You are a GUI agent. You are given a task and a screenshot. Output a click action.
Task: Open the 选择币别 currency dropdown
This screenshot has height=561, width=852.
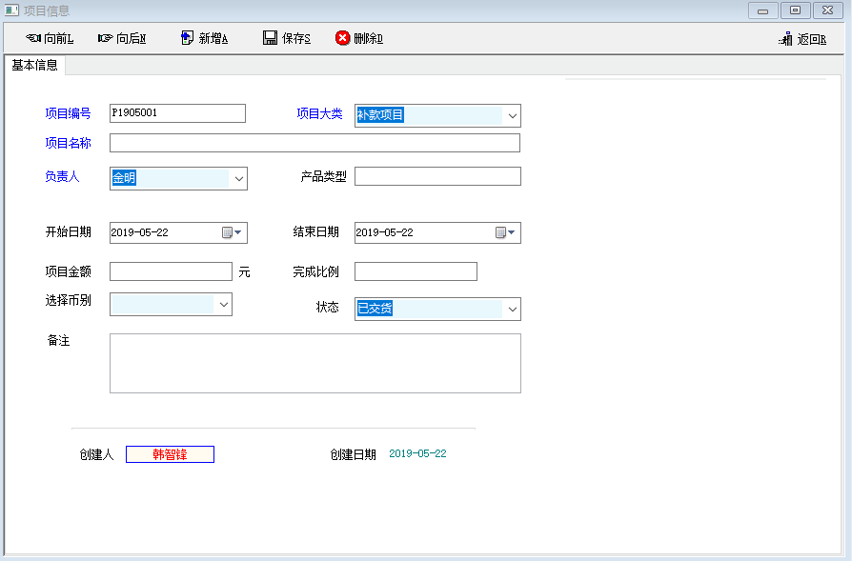click(x=224, y=304)
